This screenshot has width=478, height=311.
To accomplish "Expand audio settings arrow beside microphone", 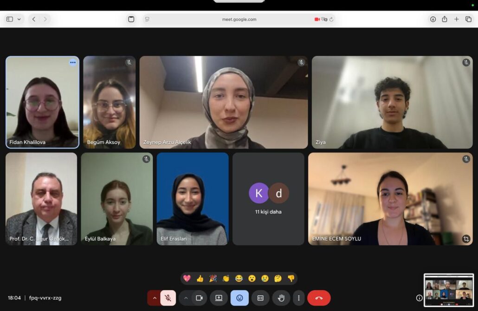I will [x=155, y=298].
